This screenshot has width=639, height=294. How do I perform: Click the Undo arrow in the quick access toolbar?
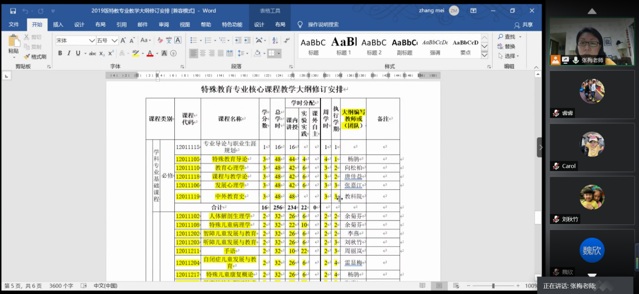click(x=25, y=11)
